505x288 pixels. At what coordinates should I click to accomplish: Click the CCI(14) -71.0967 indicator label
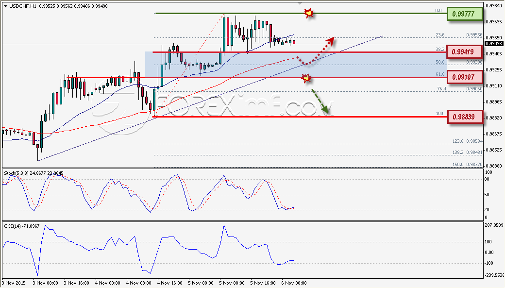22,226
